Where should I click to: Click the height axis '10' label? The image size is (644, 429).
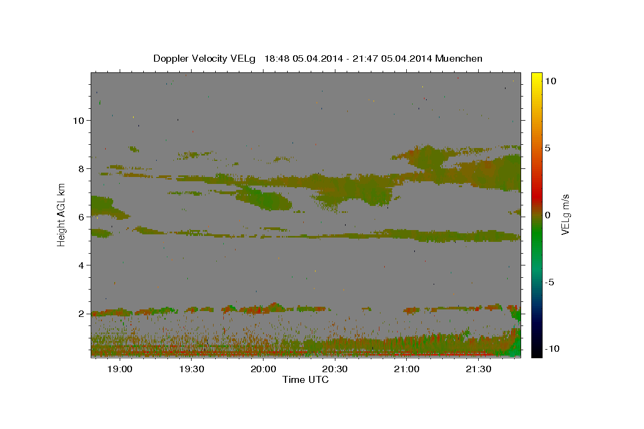pos(78,121)
